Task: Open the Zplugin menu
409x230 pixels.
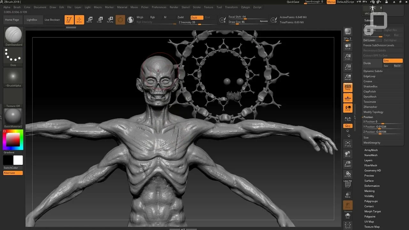Action: pos(245,7)
